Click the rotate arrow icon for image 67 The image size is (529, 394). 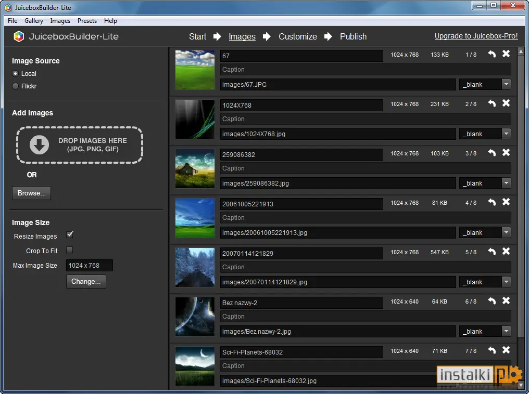pos(492,54)
